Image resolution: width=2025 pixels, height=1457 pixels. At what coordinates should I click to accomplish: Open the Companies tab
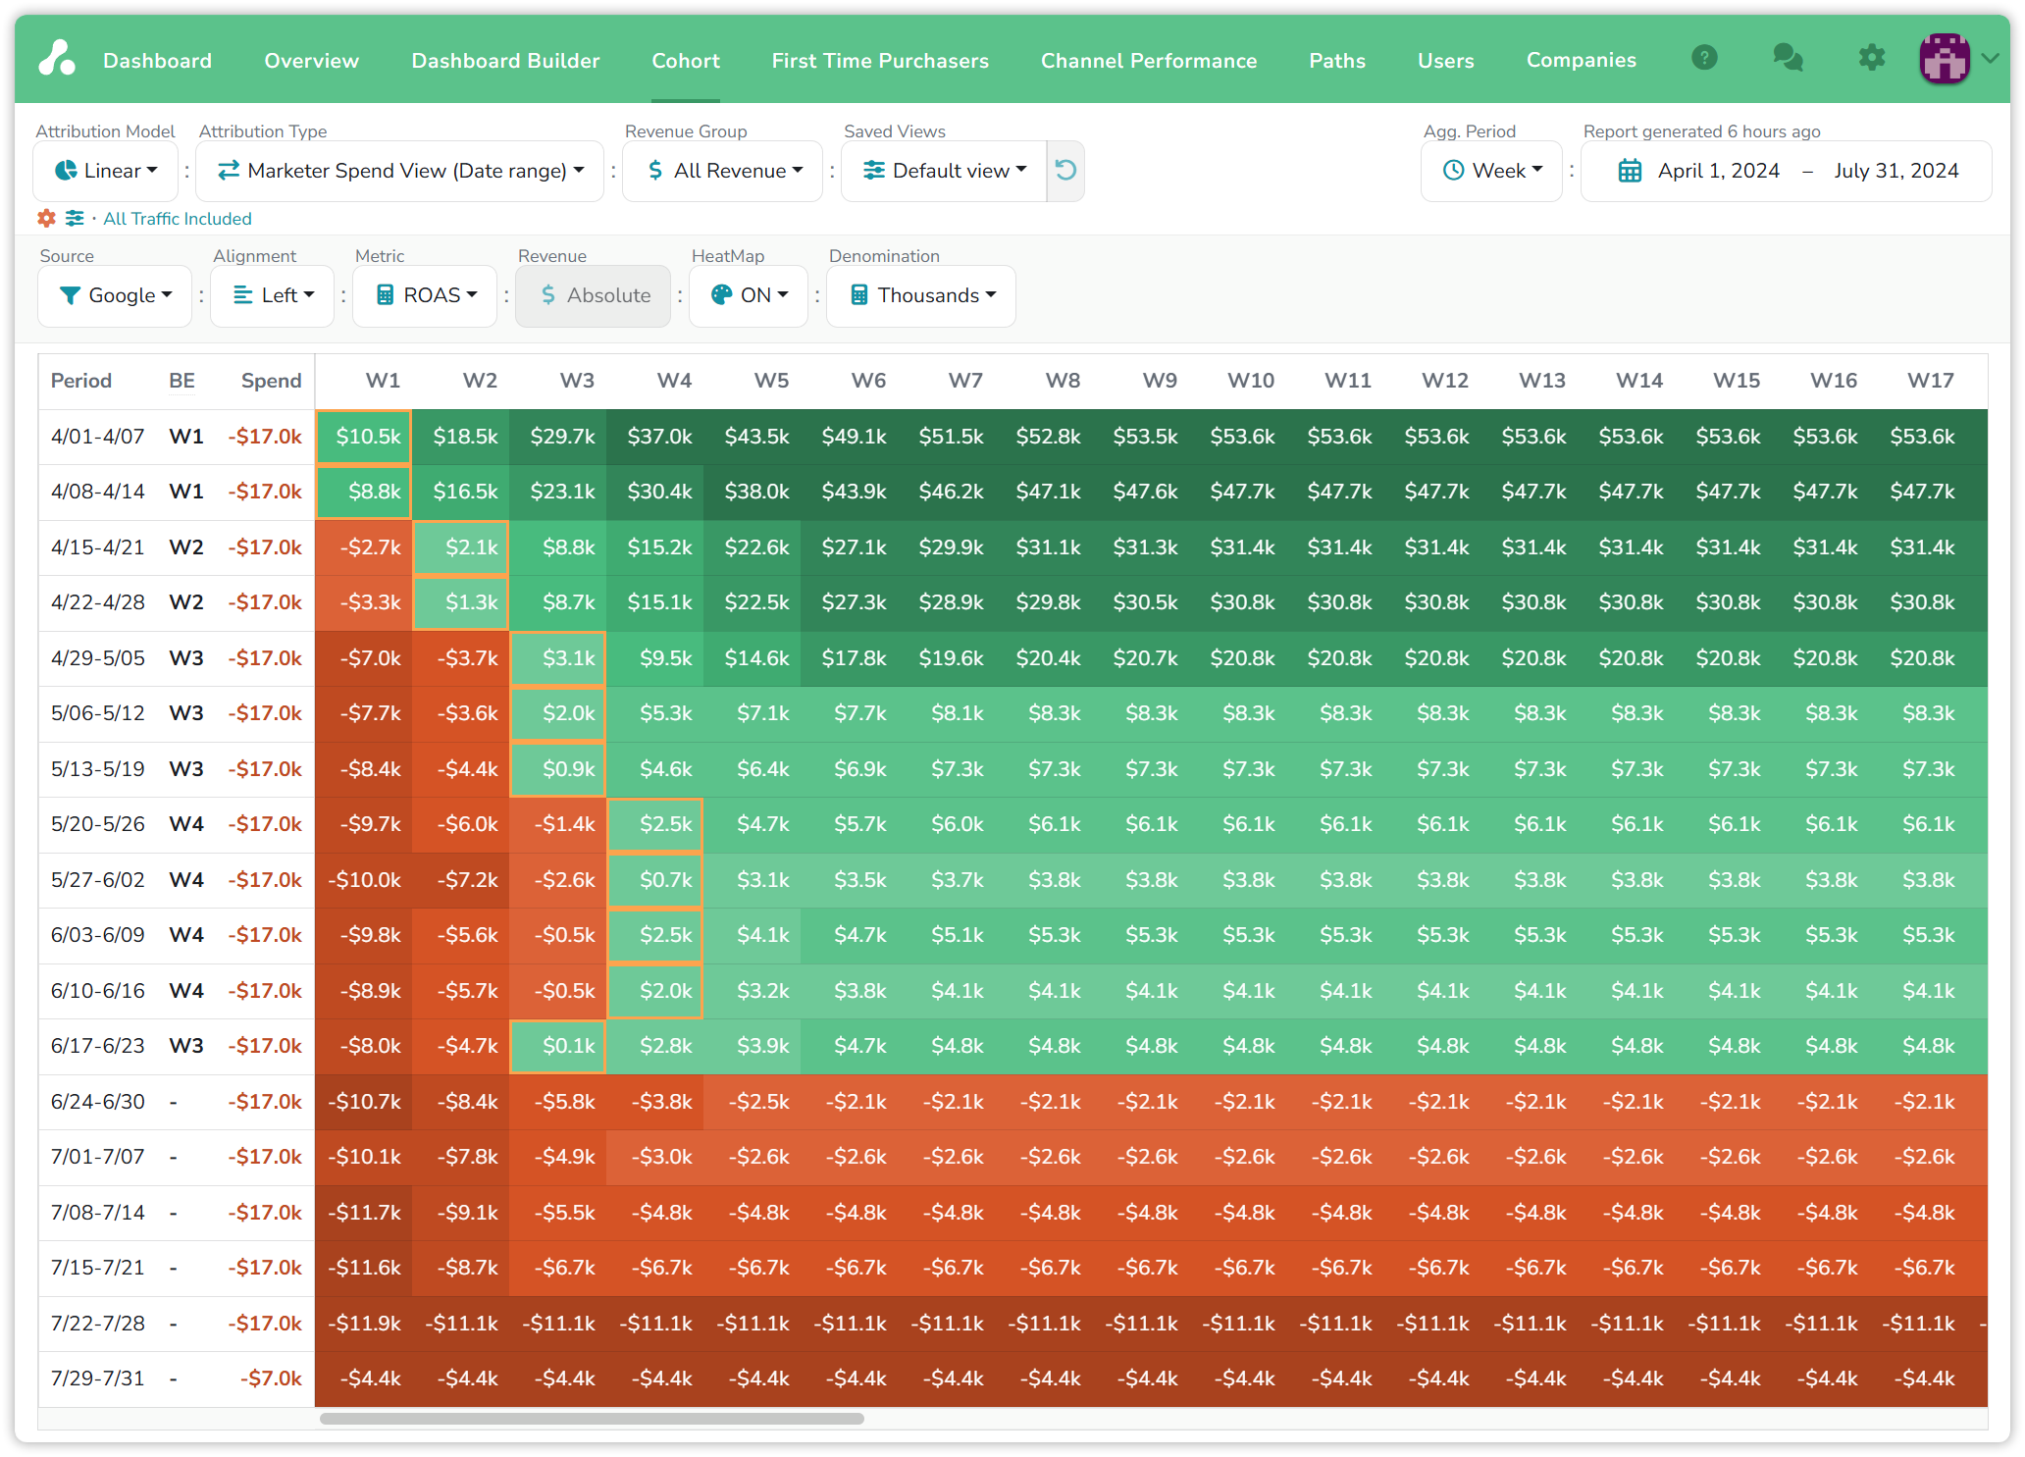tap(1582, 61)
